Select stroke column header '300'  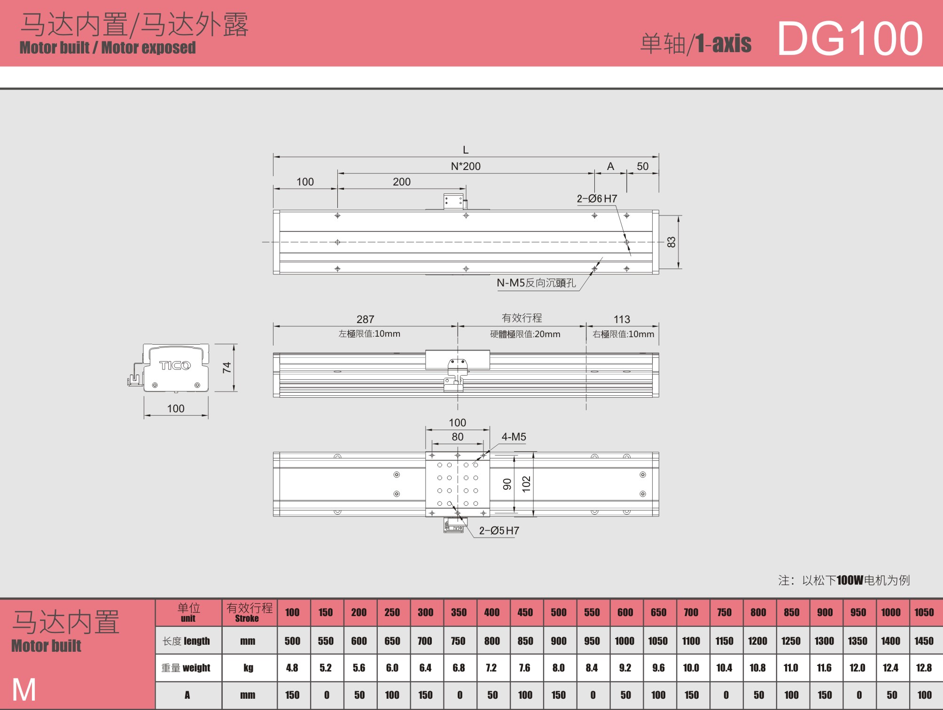pos(426,612)
